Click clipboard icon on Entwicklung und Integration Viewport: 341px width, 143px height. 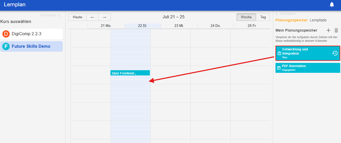click(279, 53)
